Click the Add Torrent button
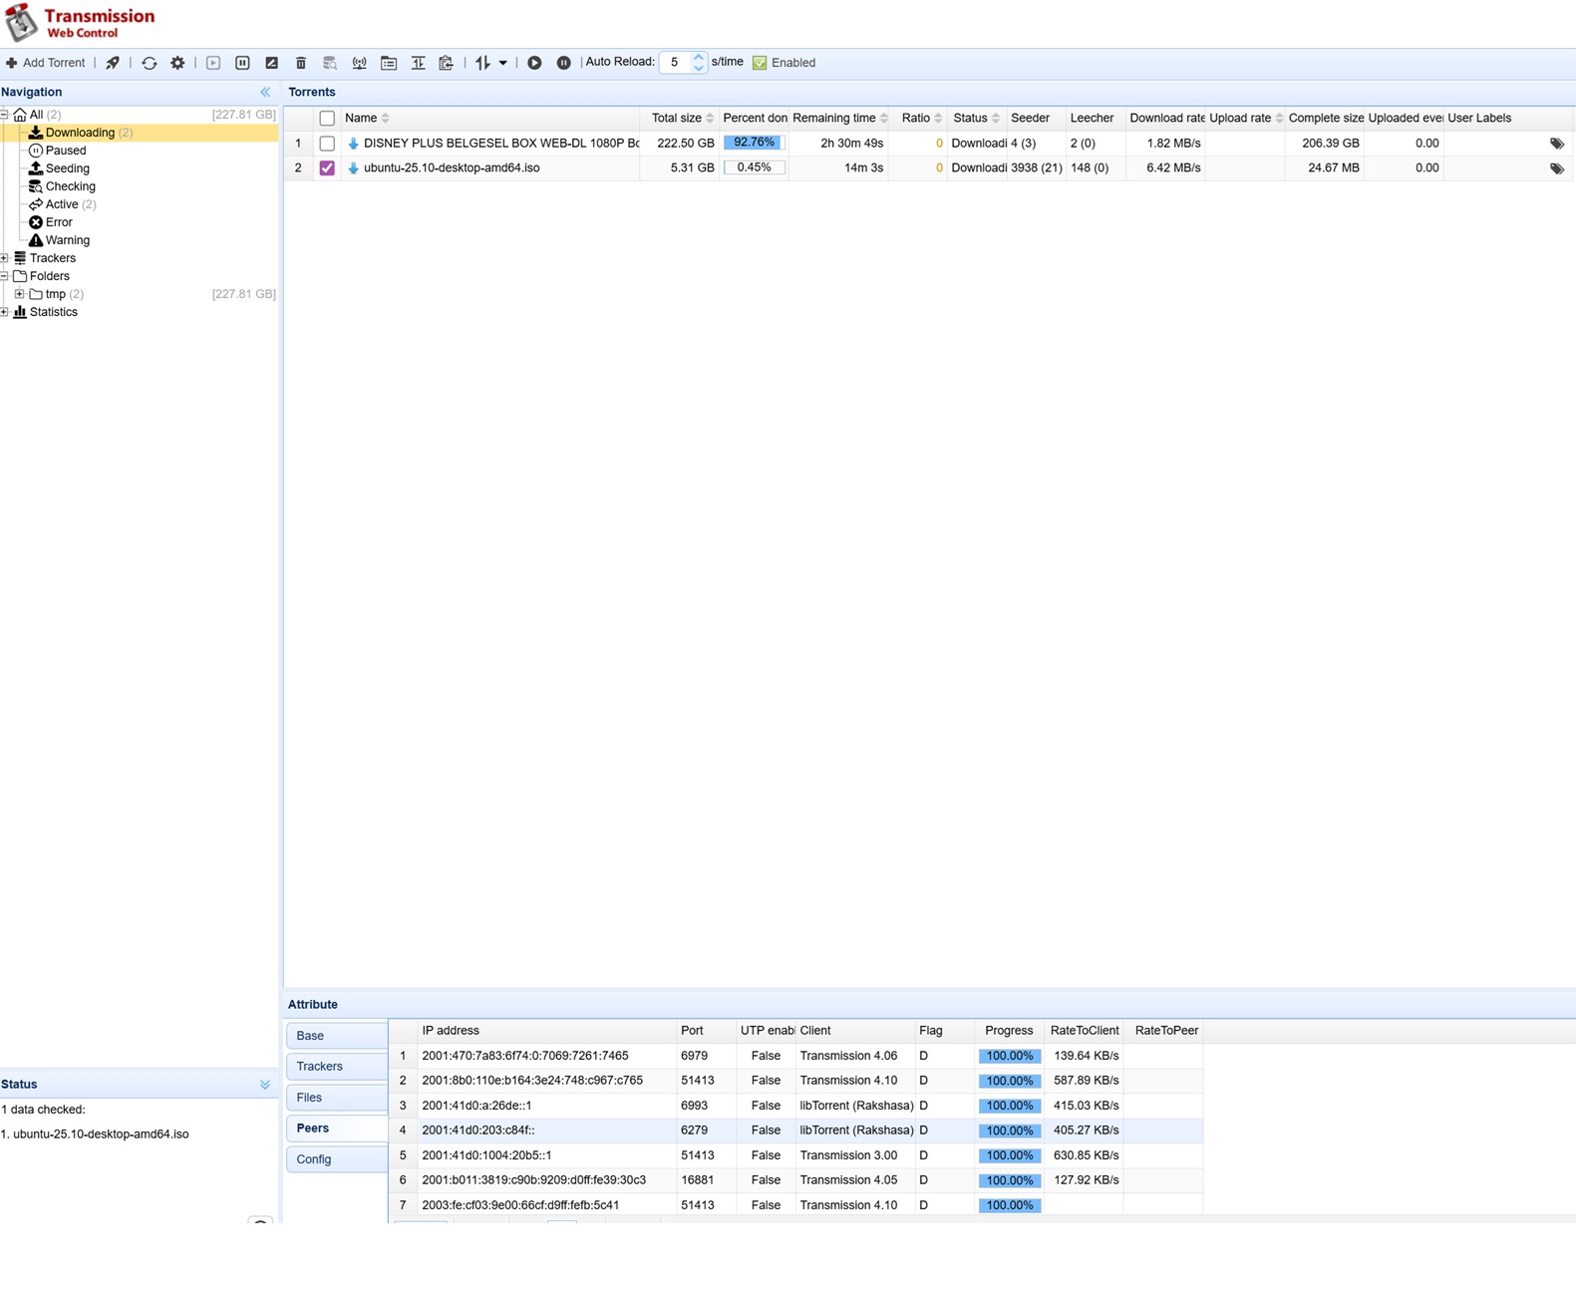This screenshot has width=1576, height=1291. [46, 63]
